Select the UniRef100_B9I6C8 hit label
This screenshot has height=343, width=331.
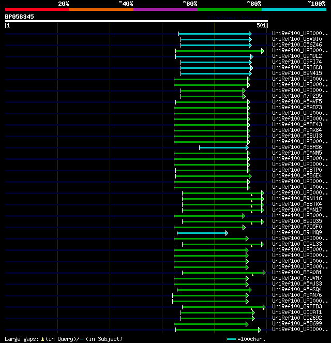(x=297, y=67)
